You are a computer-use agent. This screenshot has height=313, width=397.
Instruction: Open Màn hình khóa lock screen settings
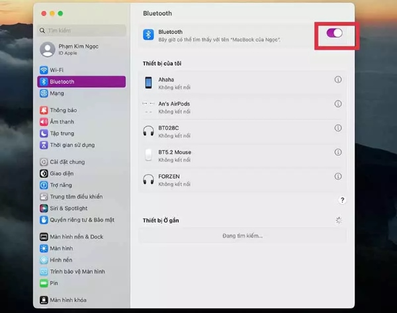point(67,300)
